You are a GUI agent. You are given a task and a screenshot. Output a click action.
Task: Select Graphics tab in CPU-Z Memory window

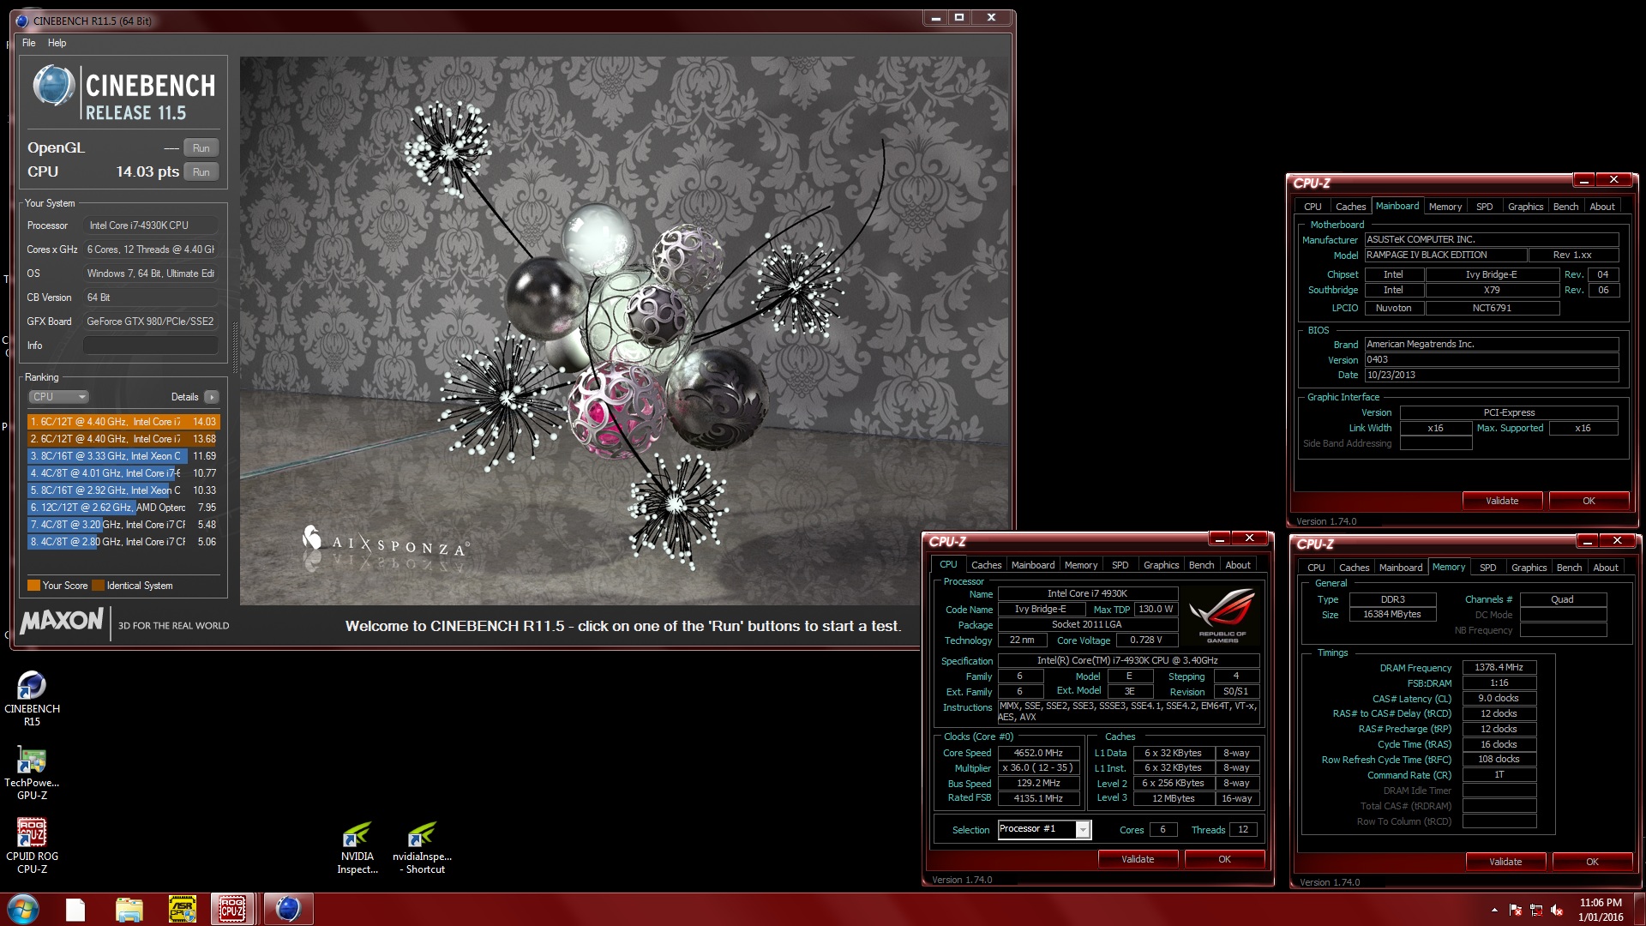point(1529,568)
